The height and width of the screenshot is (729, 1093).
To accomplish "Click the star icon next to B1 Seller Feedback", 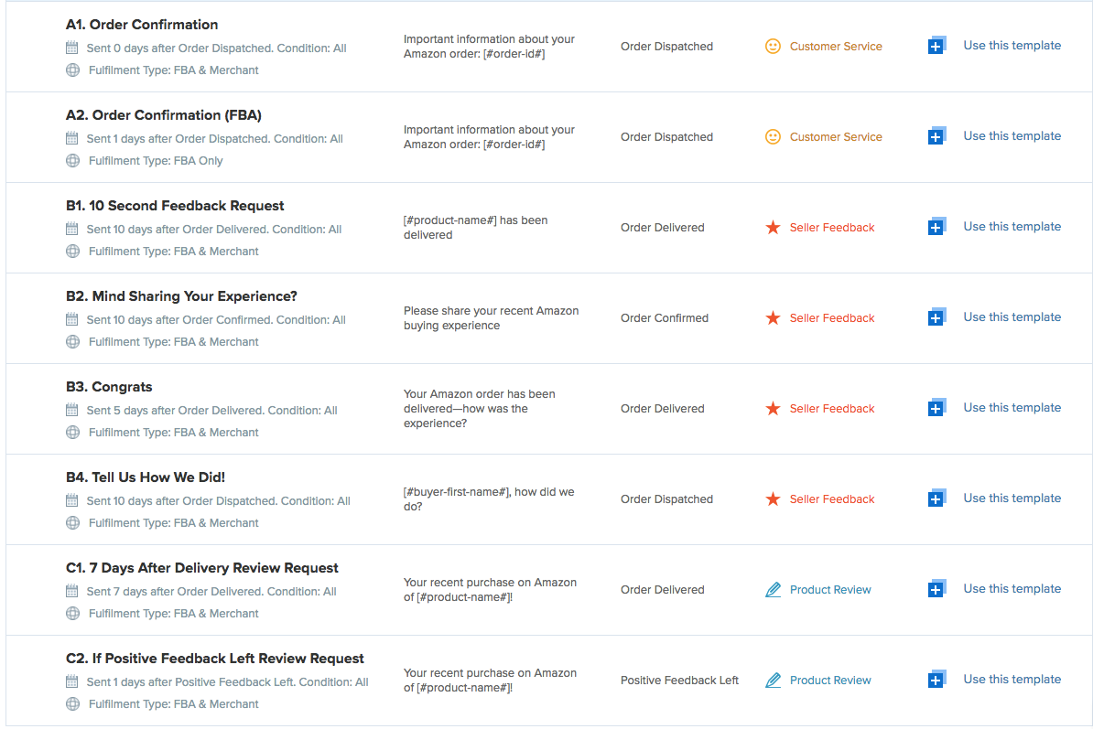I will pos(773,227).
